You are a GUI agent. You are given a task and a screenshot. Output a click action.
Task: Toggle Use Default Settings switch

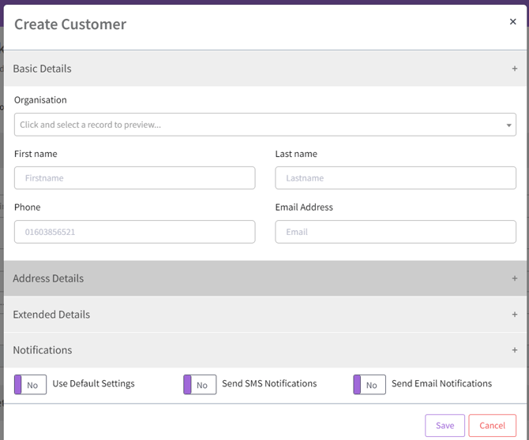pyautogui.click(x=31, y=385)
